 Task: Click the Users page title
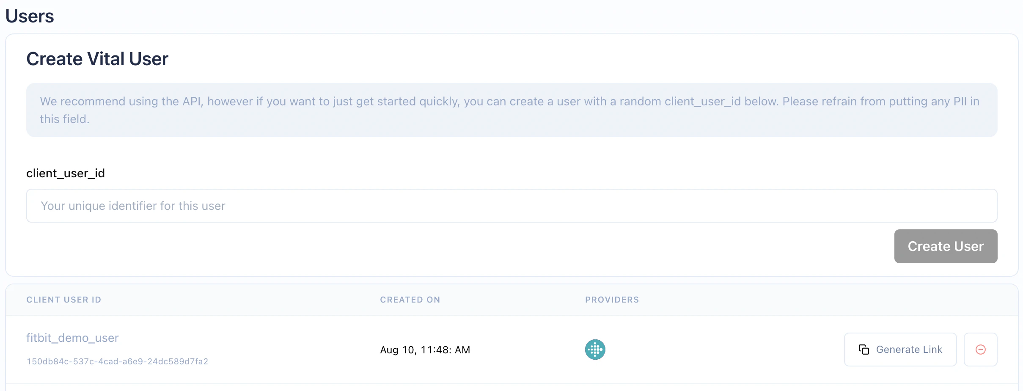[x=30, y=16]
